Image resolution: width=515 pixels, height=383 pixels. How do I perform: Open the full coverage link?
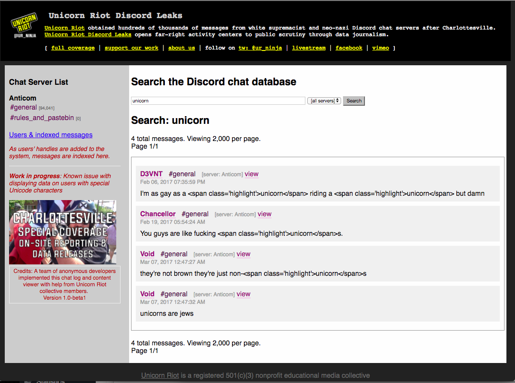point(73,48)
